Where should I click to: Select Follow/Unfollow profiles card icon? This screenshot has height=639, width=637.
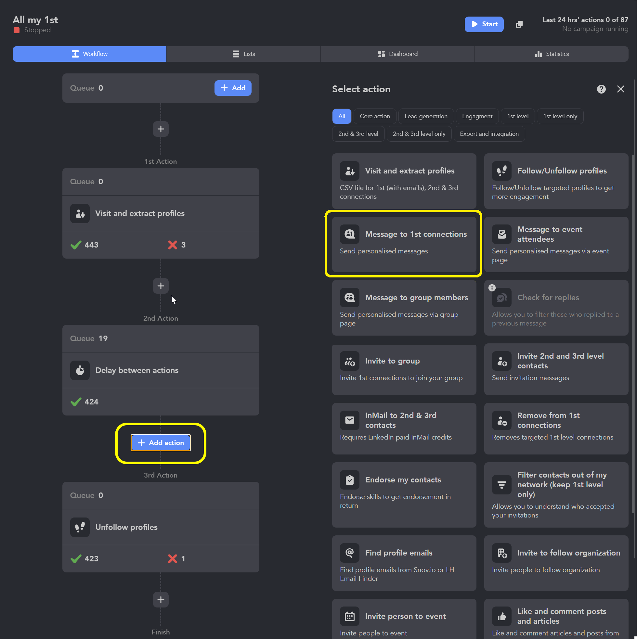pyautogui.click(x=502, y=171)
